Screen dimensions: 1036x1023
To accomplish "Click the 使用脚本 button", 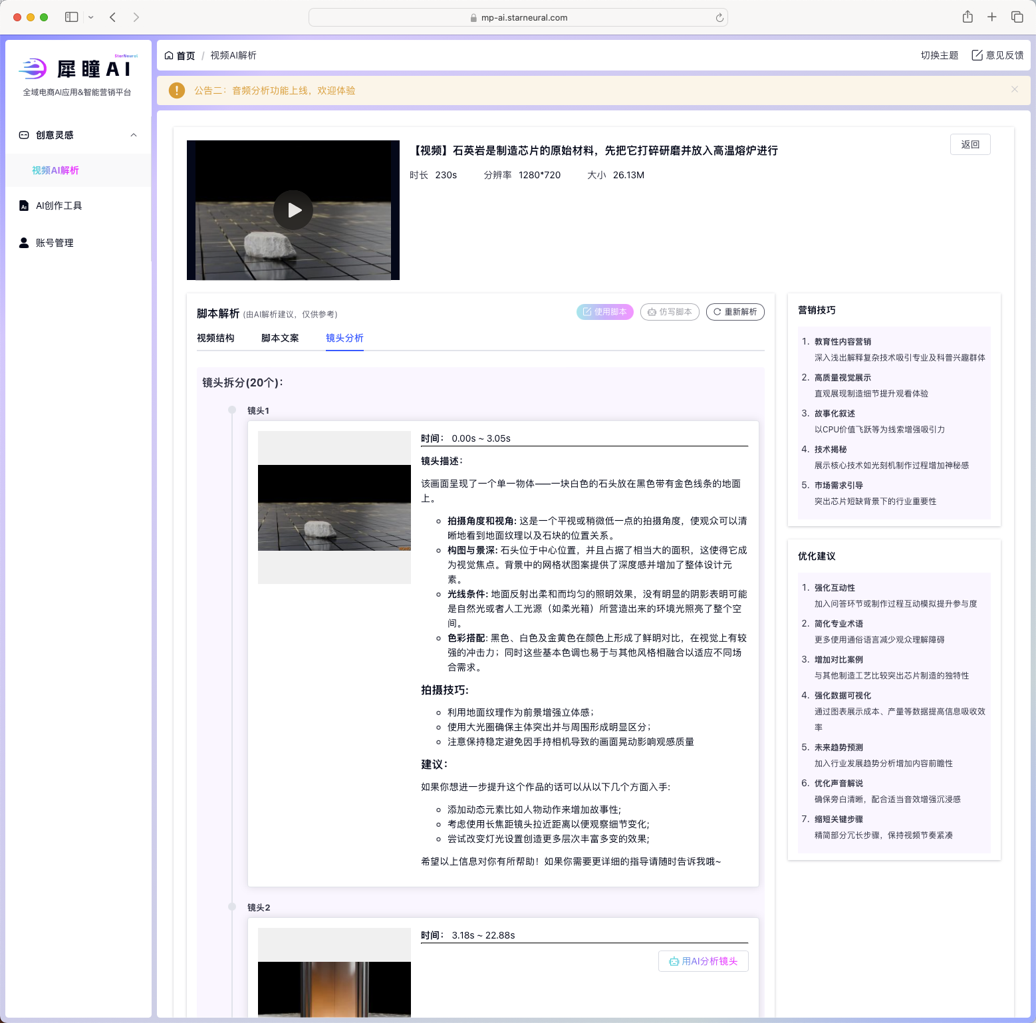I will [605, 312].
